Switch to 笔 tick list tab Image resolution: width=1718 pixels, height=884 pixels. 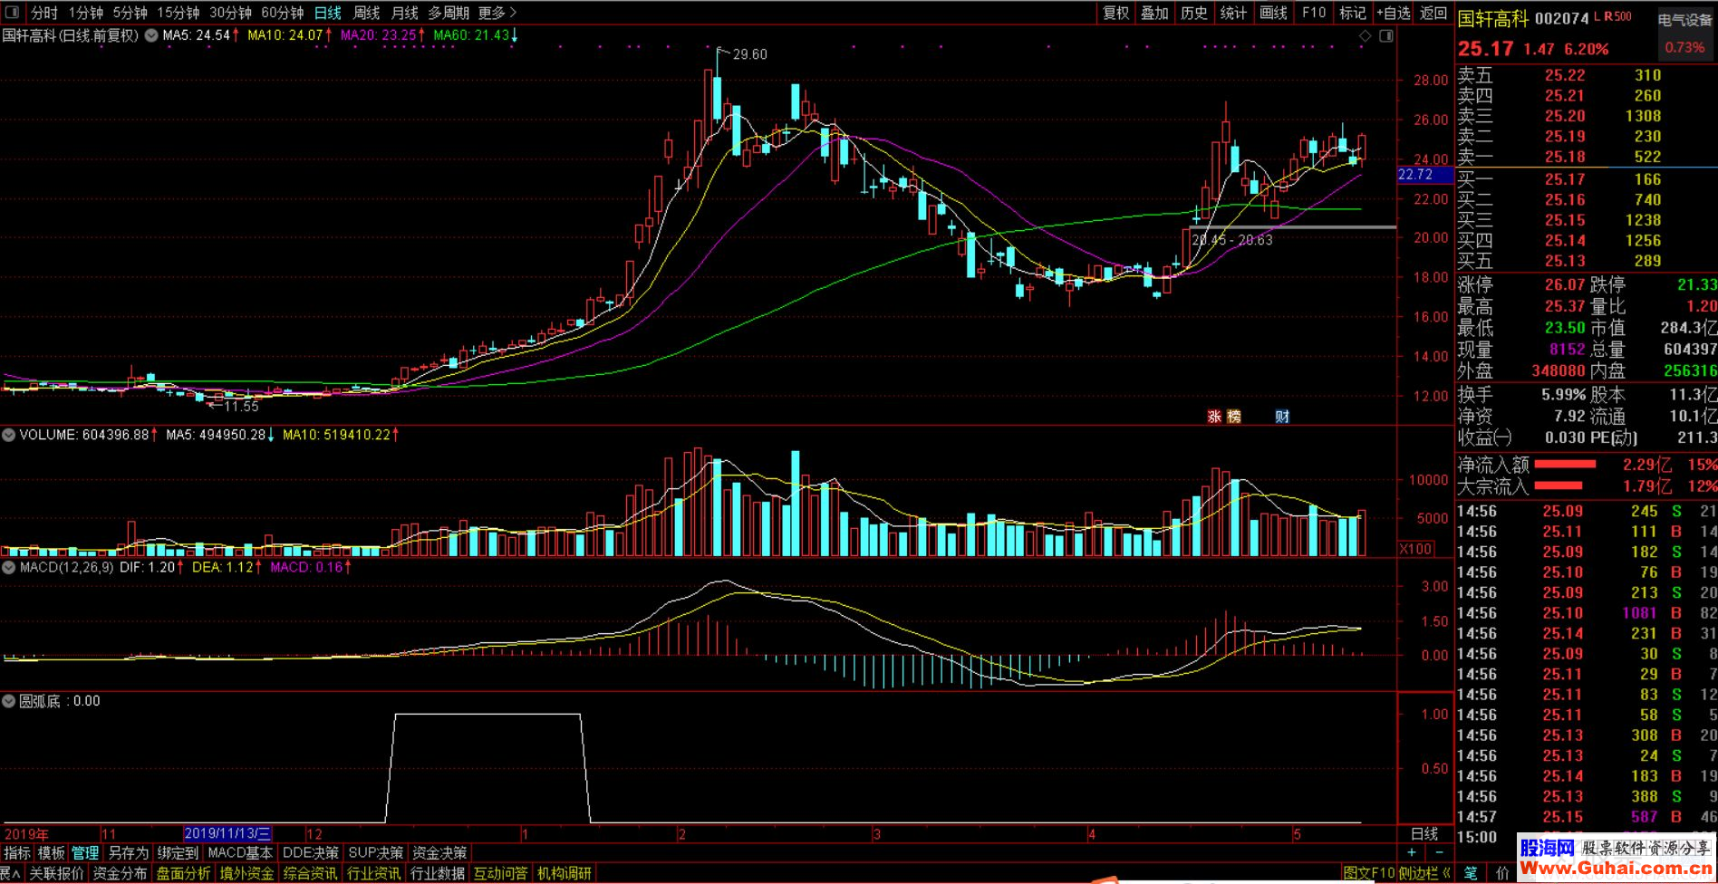(x=1471, y=873)
